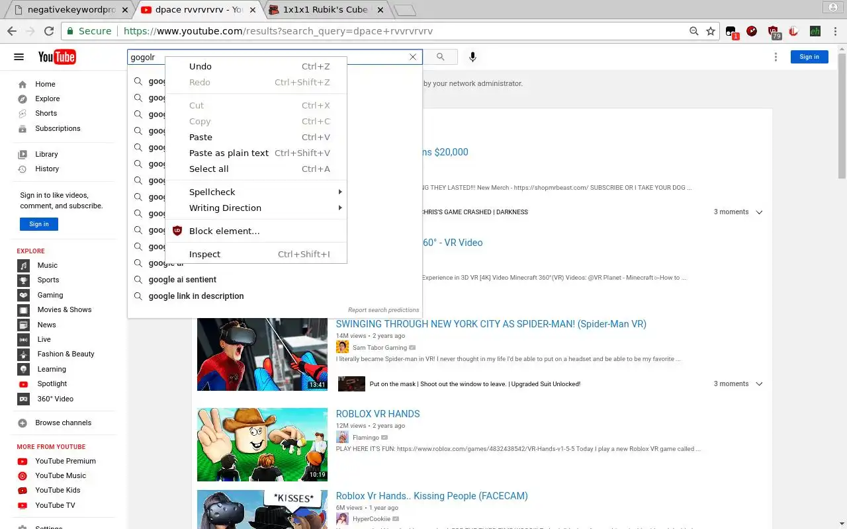Image resolution: width=847 pixels, height=529 pixels.
Task: Clear the search box with X
Action: tap(413, 57)
